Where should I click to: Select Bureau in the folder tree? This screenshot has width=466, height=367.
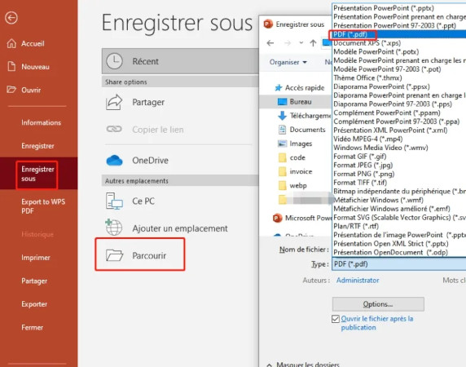tap(296, 101)
